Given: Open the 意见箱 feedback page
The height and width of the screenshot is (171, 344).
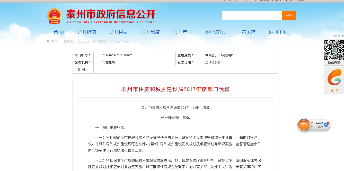Looking at the screenshot, I should click(x=249, y=32).
